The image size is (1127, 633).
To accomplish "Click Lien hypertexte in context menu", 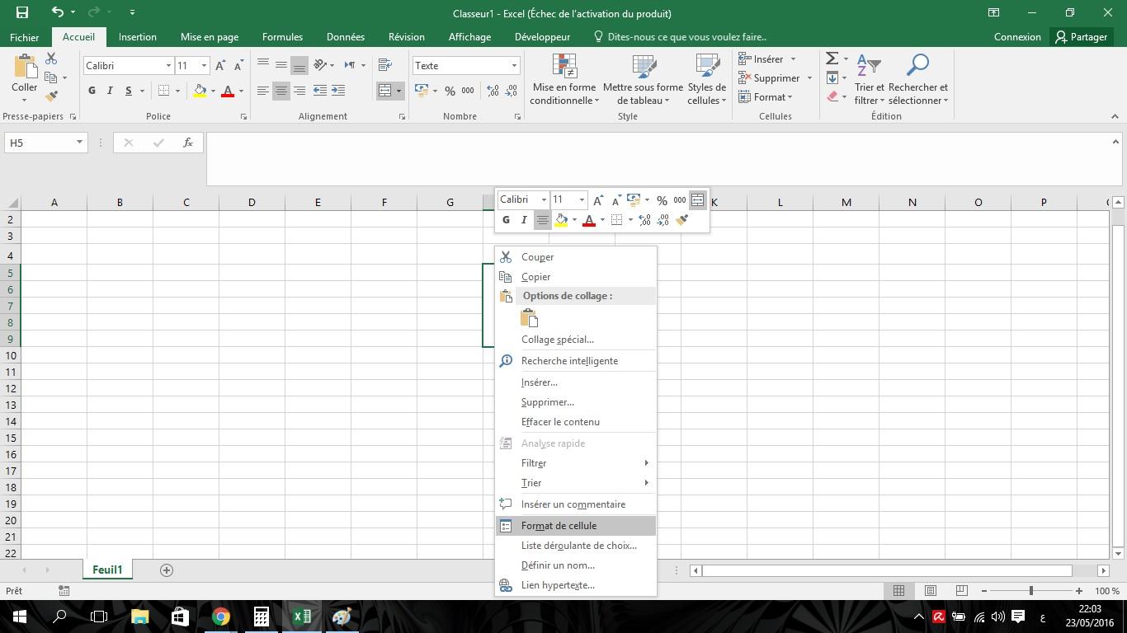I will 576,585.
